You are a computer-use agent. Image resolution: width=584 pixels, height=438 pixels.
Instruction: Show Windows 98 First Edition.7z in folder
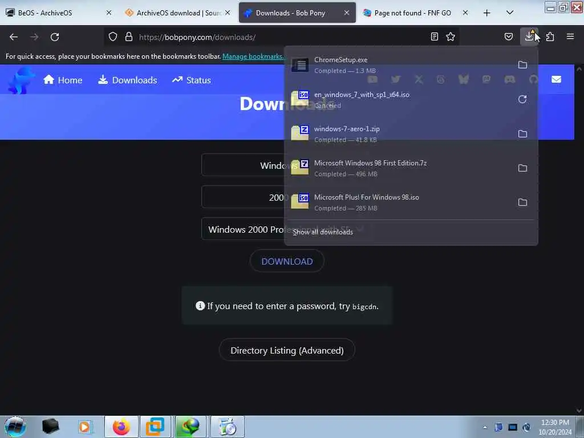point(522,168)
